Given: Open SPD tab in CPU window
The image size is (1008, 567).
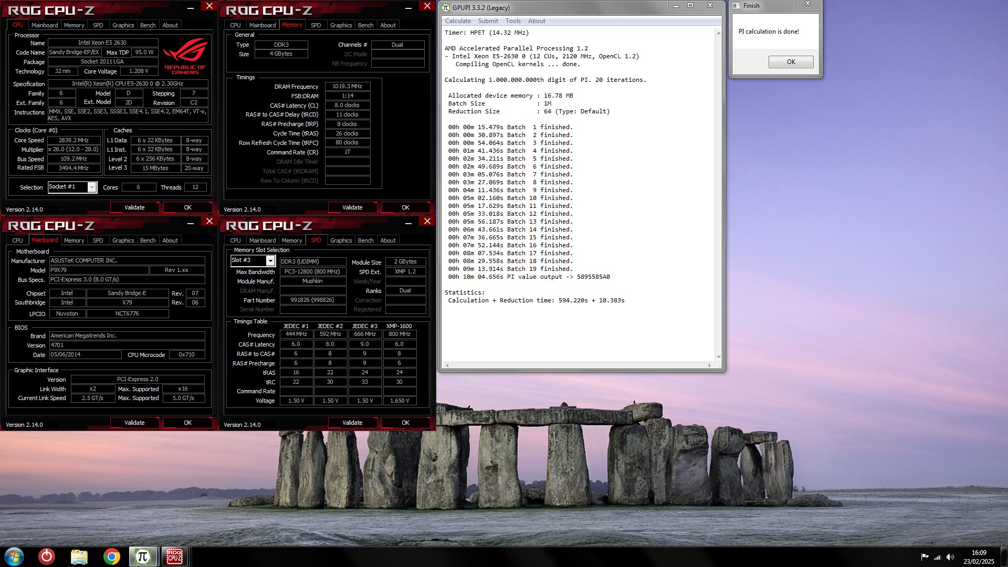Looking at the screenshot, I should [98, 25].
